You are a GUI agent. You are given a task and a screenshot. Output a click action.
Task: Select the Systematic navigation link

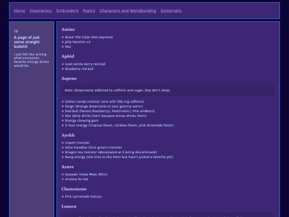[x=171, y=11]
